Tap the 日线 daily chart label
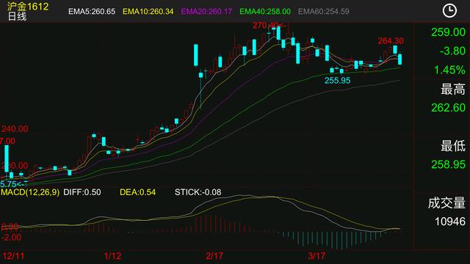Image resolution: width=470 pixels, height=264 pixels. tap(17, 16)
